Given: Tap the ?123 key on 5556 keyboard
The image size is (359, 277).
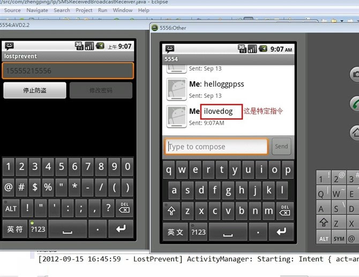Looking at the screenshot, I should click(x=198, y=232).
